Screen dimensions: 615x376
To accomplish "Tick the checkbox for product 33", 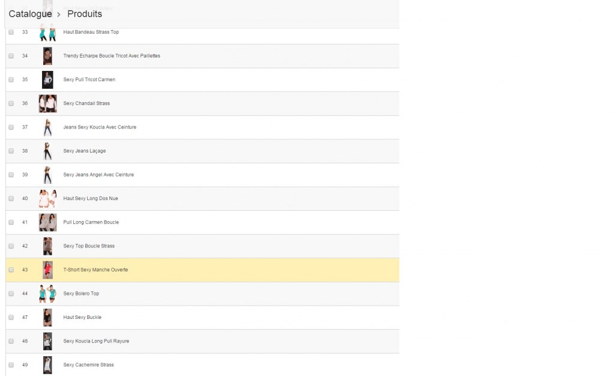I will pos(11,32).
